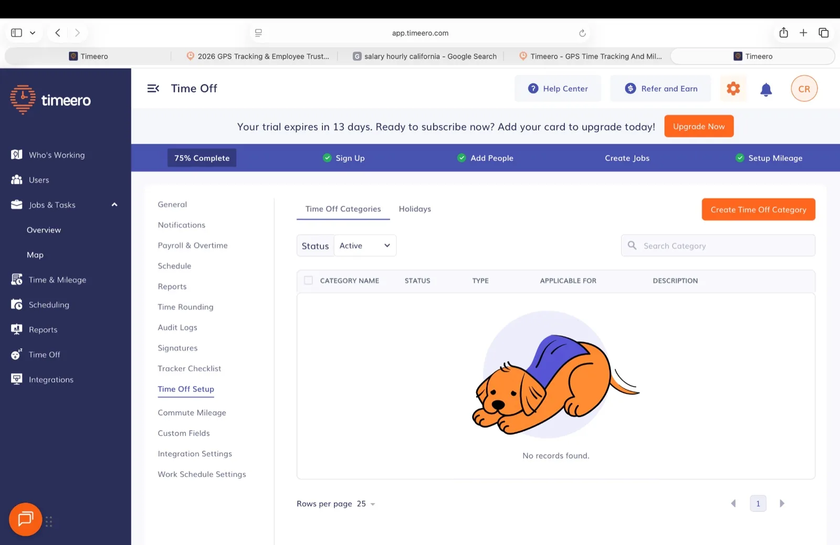The height and width of the screenshot is (545, 840).
Task: Open the Signatures settings link
Action: pos(177,348)
